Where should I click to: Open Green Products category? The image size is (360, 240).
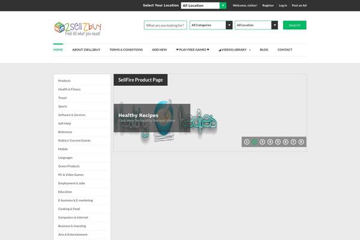[x=69, y=166]
